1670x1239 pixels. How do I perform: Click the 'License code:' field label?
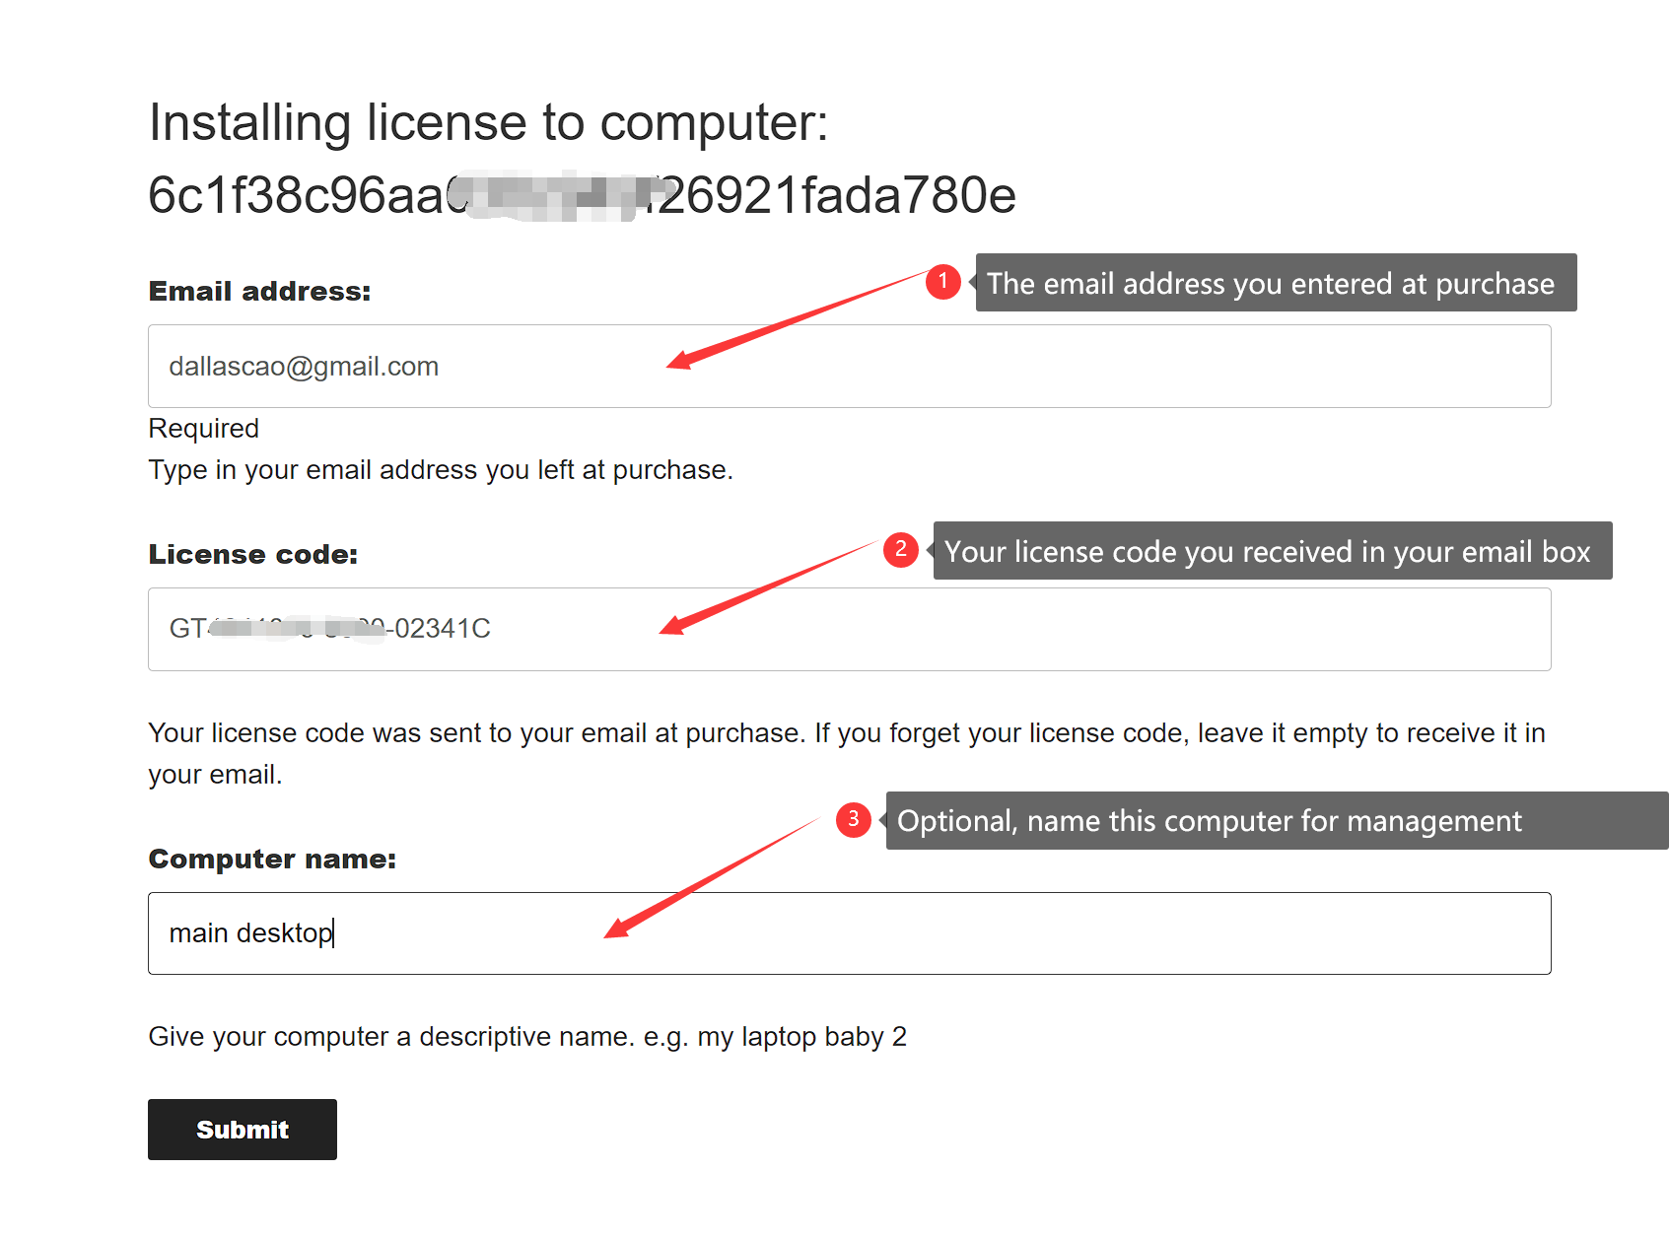click(252, 555)
